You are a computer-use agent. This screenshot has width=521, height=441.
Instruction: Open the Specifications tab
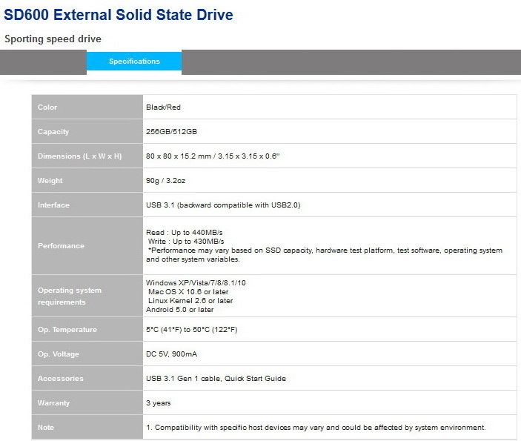134,62
